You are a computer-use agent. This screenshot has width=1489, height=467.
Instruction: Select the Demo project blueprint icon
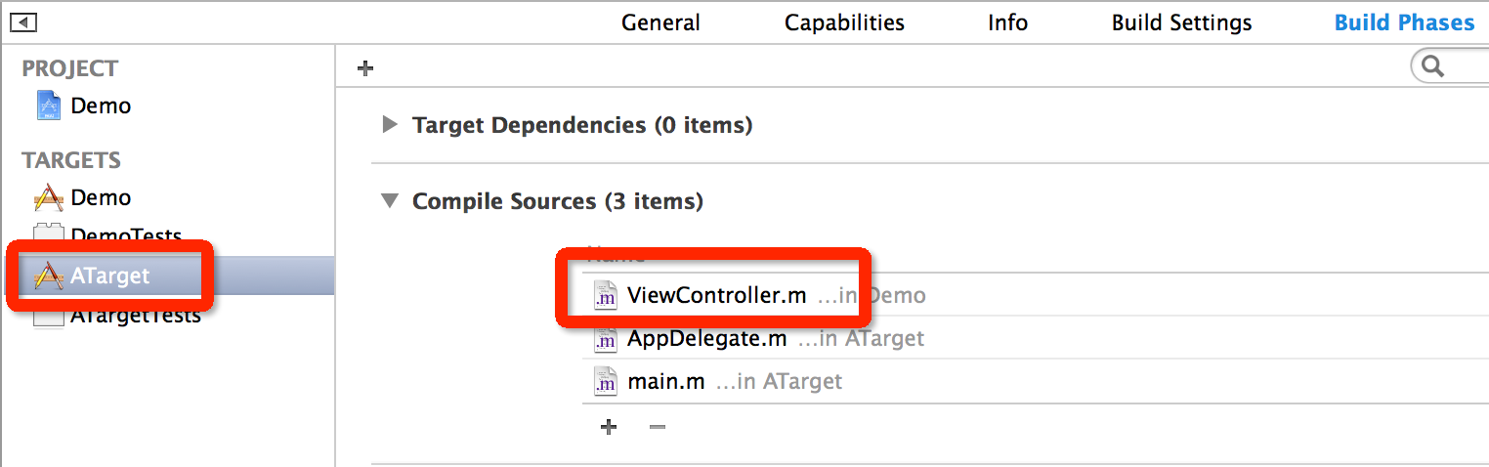pos(48,106)
